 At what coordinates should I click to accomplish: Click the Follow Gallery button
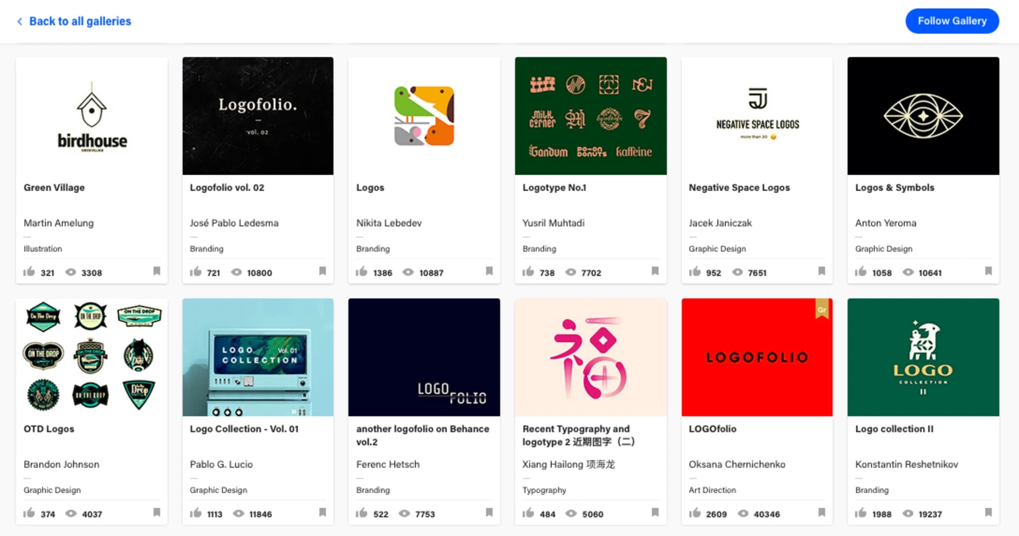(x=951, y=21)
